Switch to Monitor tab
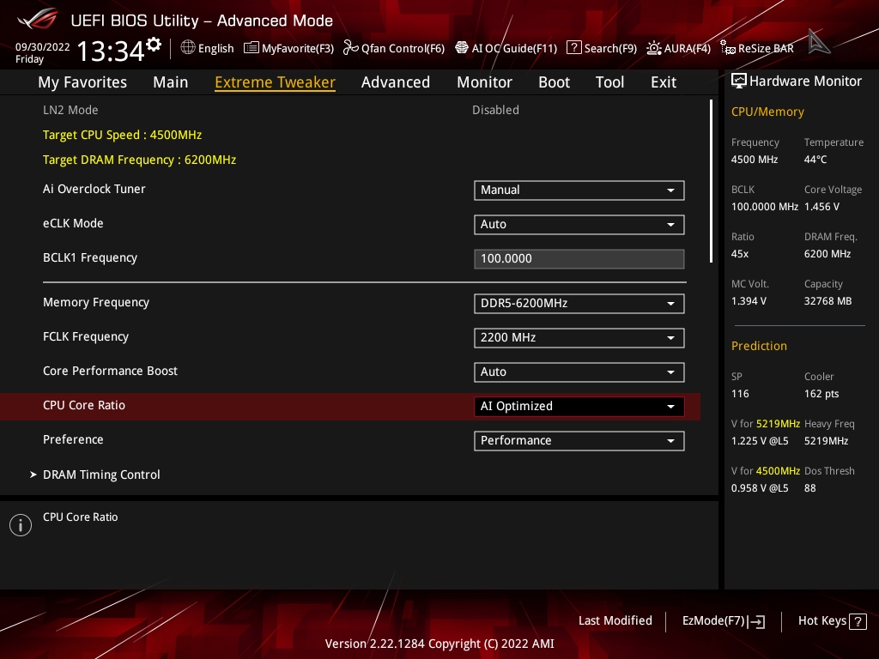 tap(484, 82)
